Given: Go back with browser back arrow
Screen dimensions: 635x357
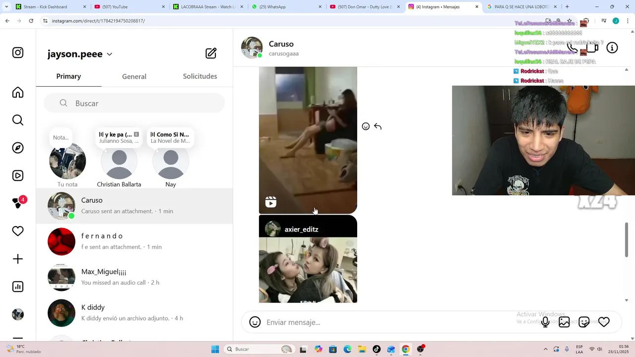Looking at the screenshot, I should click(x=7, y=21).
